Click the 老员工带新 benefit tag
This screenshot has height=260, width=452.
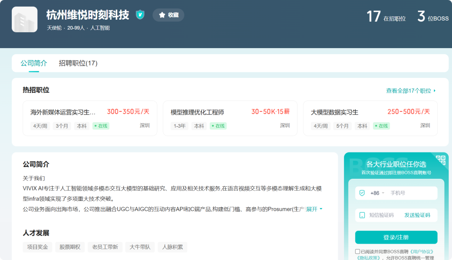(105, 247)
